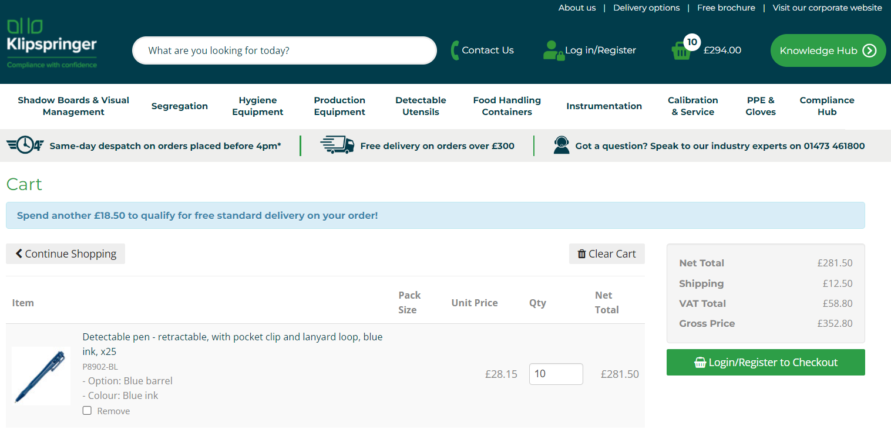This screenshot has width=891, height=433.
Task: Click the basket icon on the checkout button
Action: coord(700,363)
